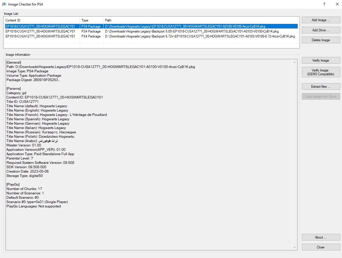Click the 'Number of Chunks: 17' line
The image size is (342, 258).
point(24,189)
